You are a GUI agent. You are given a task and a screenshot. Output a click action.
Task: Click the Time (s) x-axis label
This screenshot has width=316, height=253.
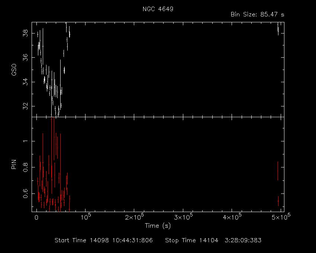[158, 225]
